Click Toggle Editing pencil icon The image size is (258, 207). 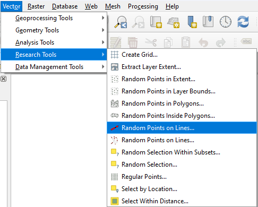click(x=116, y=42)
